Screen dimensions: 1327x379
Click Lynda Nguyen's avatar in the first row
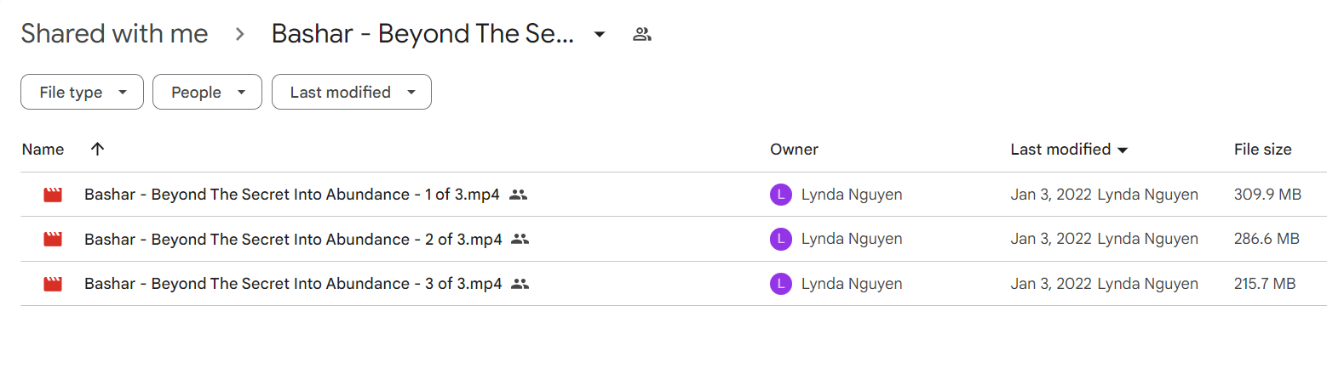[x=780, y=195]
